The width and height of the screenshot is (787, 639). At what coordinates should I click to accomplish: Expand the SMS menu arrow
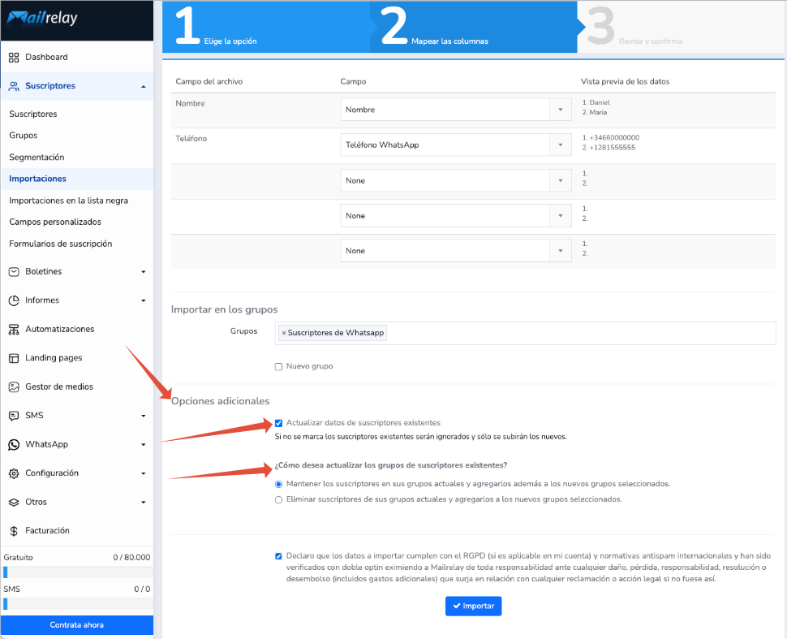[x=144, y=416]
